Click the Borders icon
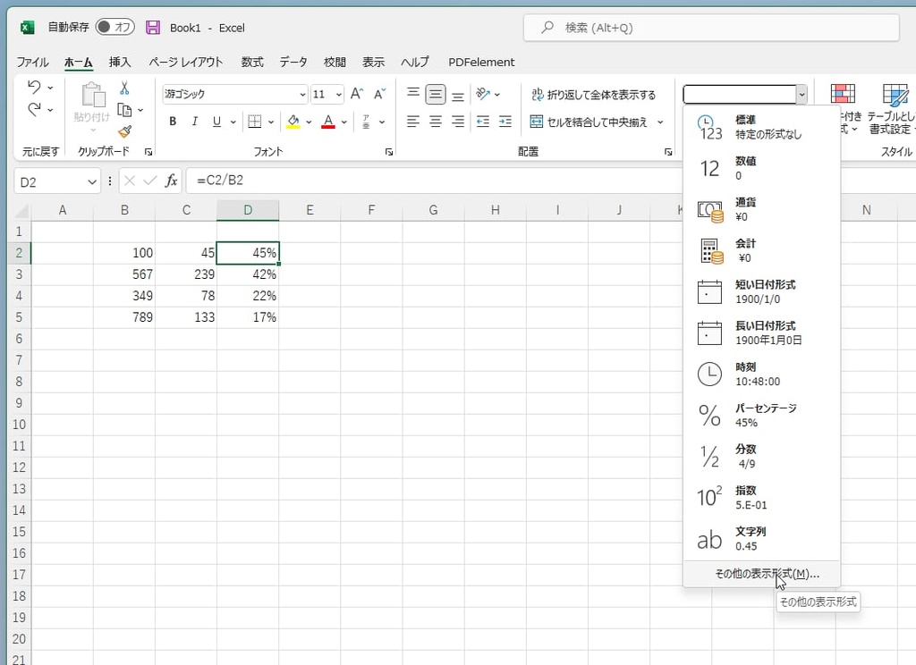The height and width of the screenshot is (665, 916). 255,122
